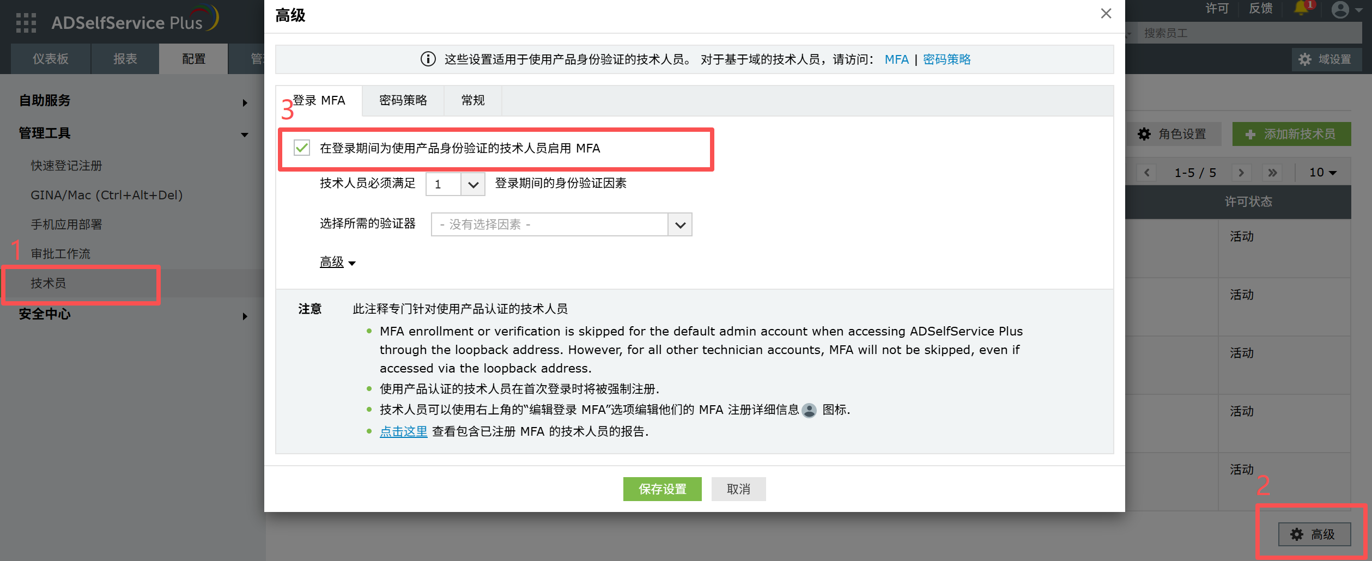1372x561 pixels.
Task: Open authentication factor count dropdown
Action: point(472,184)
